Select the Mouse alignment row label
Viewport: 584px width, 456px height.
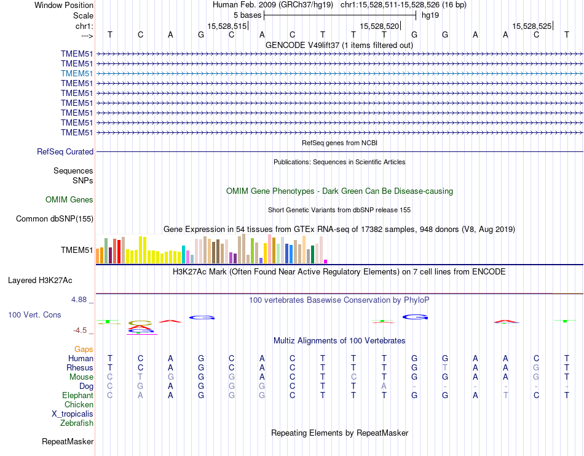pyautogui.click(x=81, y=377)
